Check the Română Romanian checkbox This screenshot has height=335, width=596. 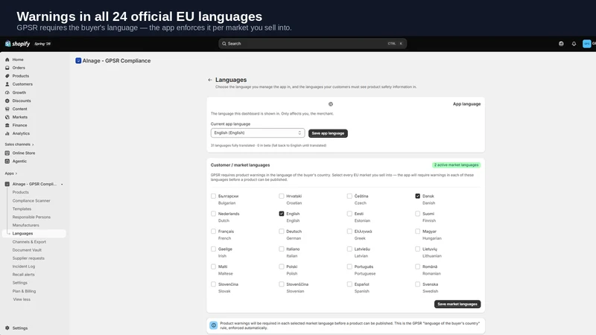(x=418, y=267)
